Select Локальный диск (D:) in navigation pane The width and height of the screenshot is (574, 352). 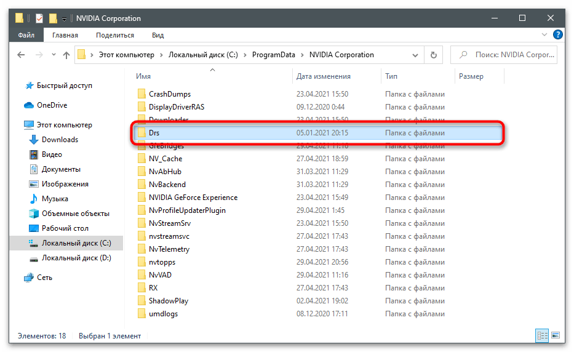click(x=76, y=258)
